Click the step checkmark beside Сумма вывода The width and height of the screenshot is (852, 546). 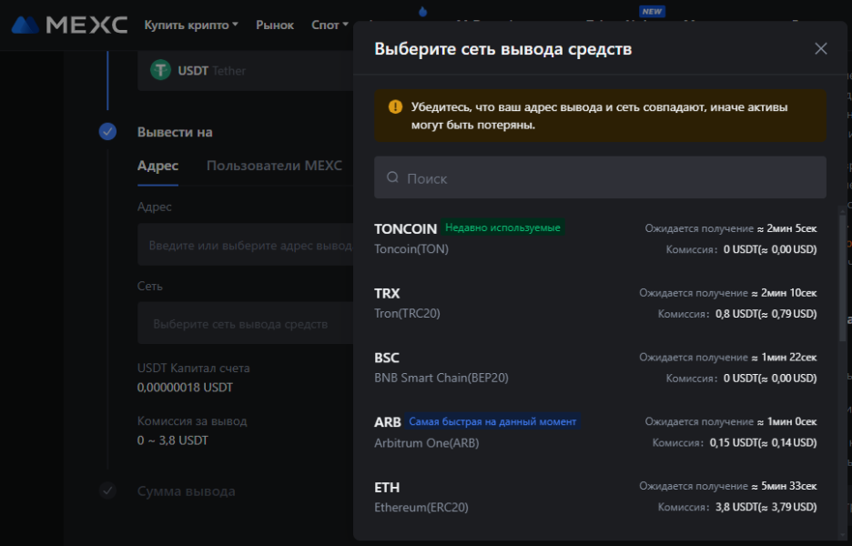pyautogui.click(x=107, y=491)
